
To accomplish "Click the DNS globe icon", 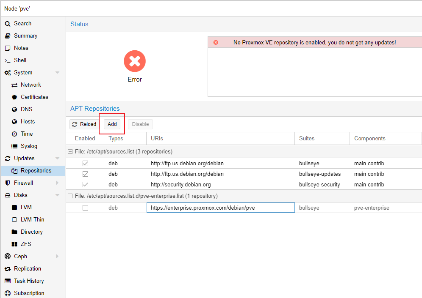I will pyautogui.click(x=14, y=109).
